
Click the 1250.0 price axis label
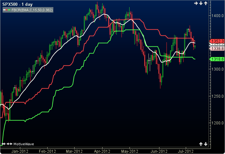point(218,96)
